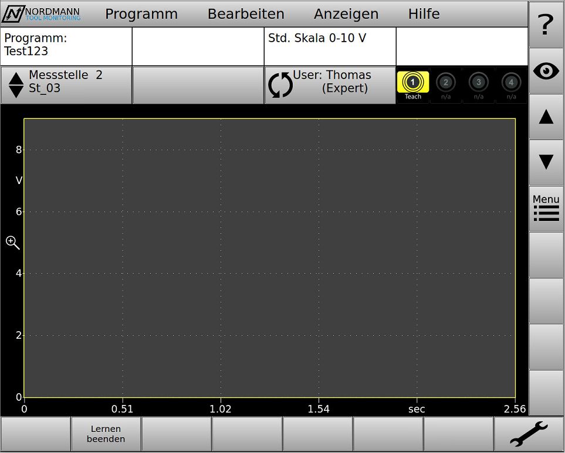Select channel 1 Teach indicator
Image resolution: width=565 pixels, height=453 pixels.
coord(412,84)
